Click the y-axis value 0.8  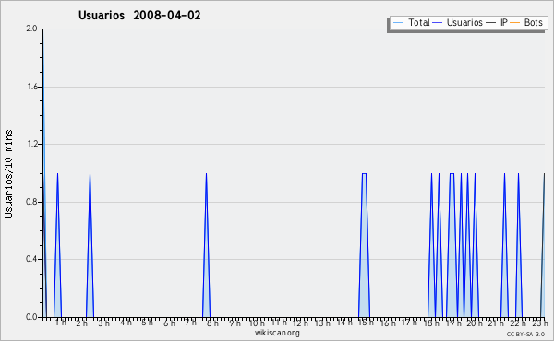31,202
